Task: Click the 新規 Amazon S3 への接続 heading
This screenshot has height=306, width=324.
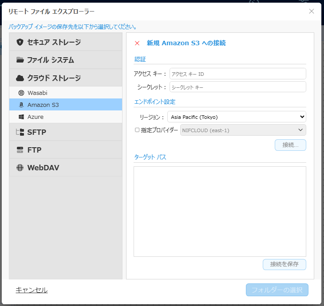Action: pos(186,43)
